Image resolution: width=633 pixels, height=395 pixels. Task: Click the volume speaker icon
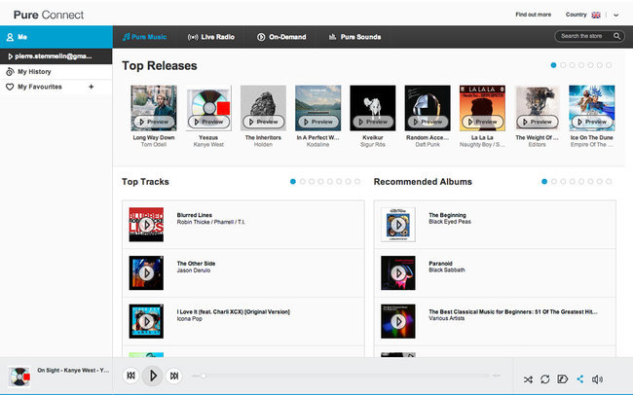[597, 379]
